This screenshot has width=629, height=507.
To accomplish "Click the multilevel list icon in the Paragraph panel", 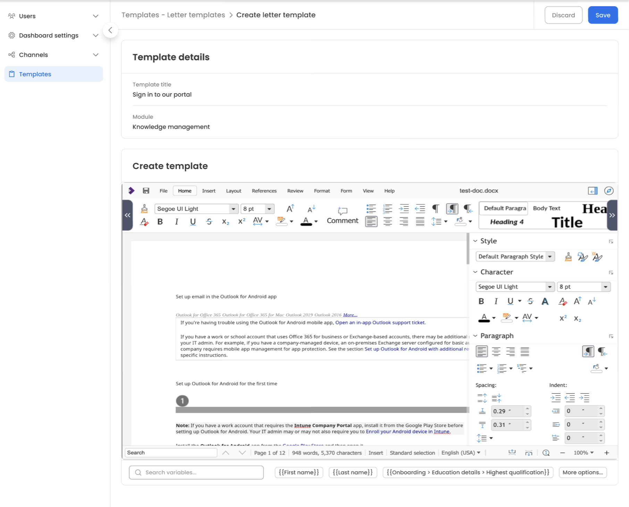I will click(522, 368).
